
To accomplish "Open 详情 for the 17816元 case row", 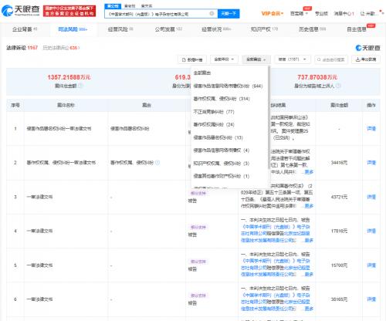I will point(371,231).
